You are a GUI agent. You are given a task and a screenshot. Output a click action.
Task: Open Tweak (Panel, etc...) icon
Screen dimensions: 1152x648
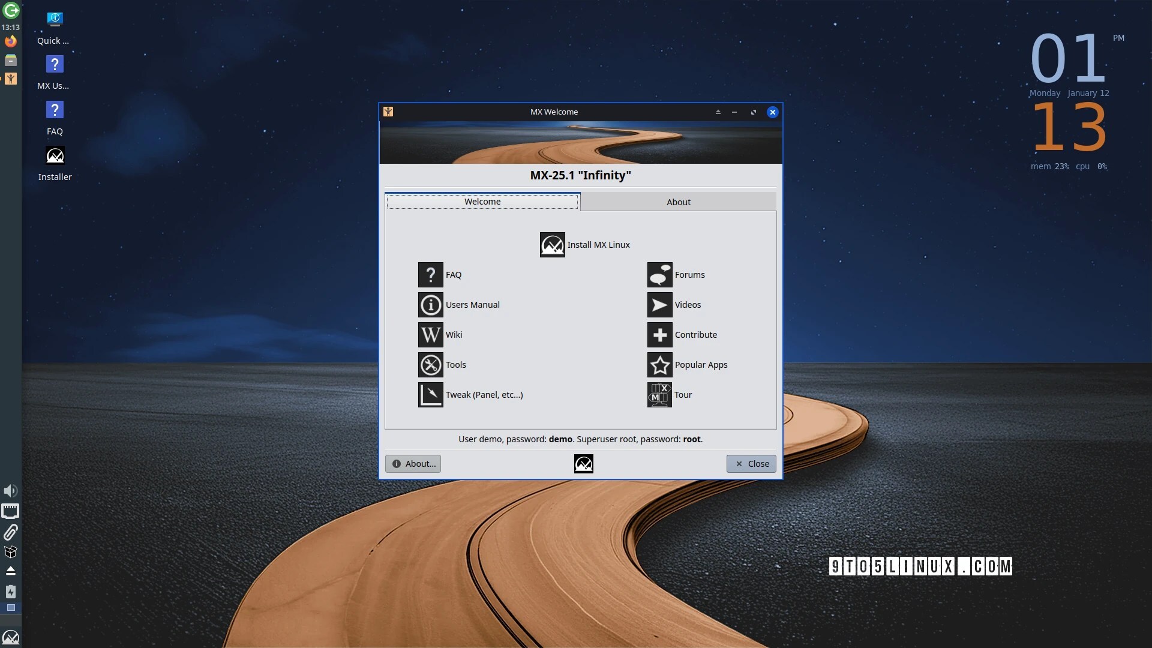430,395
